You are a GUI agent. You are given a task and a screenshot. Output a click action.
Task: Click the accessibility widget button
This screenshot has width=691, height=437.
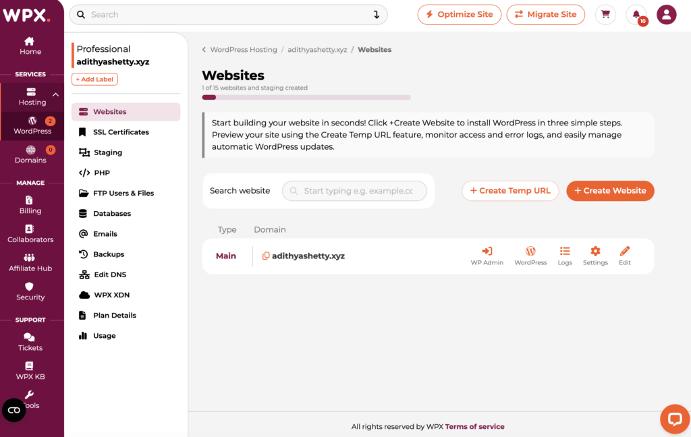coord(13,410)
